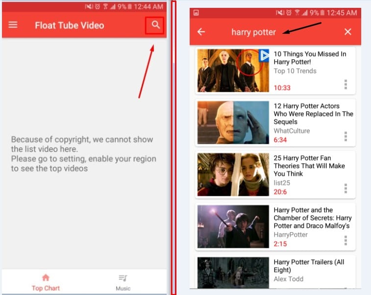The width and height of the screenshot is (371, 295).
Task: Switch to the Top Chart tab
Action: pyautogui.click(x=46, y=282)
